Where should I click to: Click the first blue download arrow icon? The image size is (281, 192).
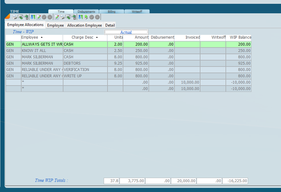33,17
